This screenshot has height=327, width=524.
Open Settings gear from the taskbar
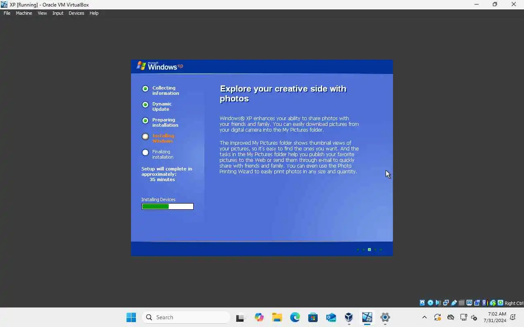coord(385,317)
